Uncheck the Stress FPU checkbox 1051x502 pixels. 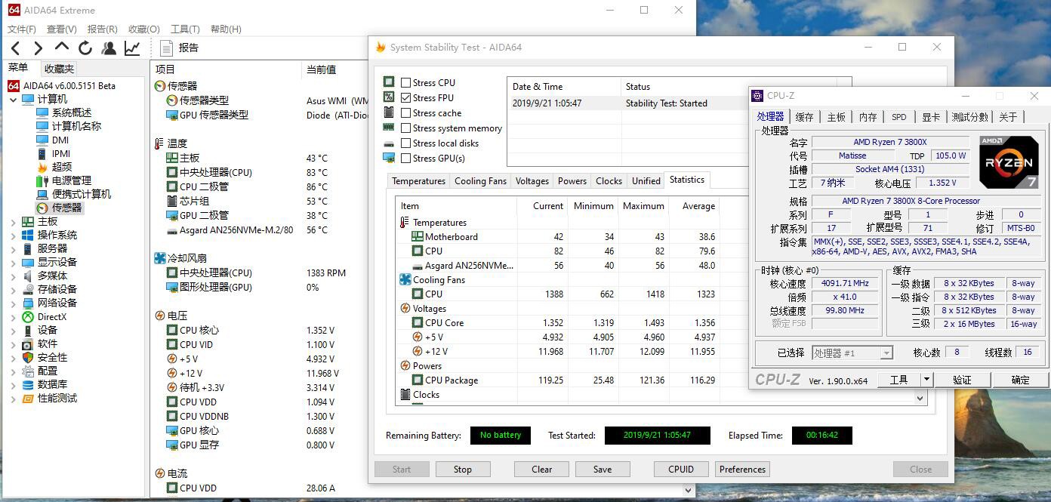click(x=406, y=98)
